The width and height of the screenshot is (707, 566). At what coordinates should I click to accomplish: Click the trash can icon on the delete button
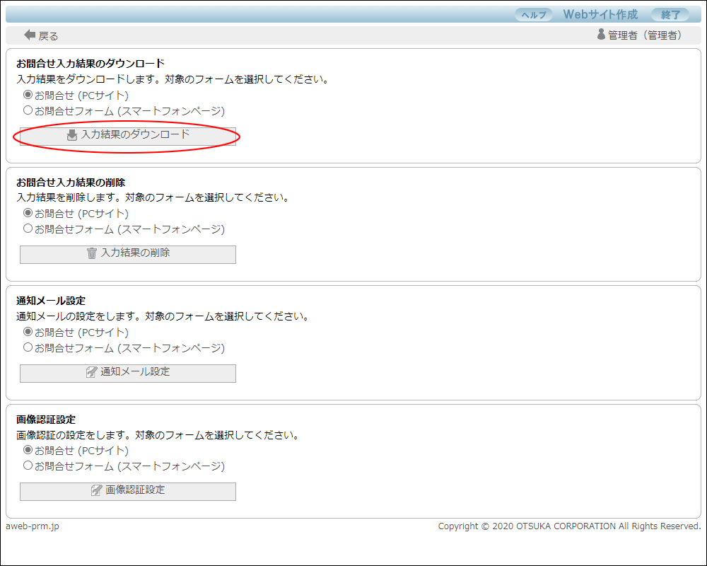(91, 253)
